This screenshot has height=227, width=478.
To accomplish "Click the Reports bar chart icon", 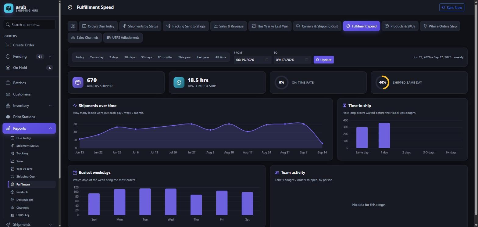I will tap(8, 128).
